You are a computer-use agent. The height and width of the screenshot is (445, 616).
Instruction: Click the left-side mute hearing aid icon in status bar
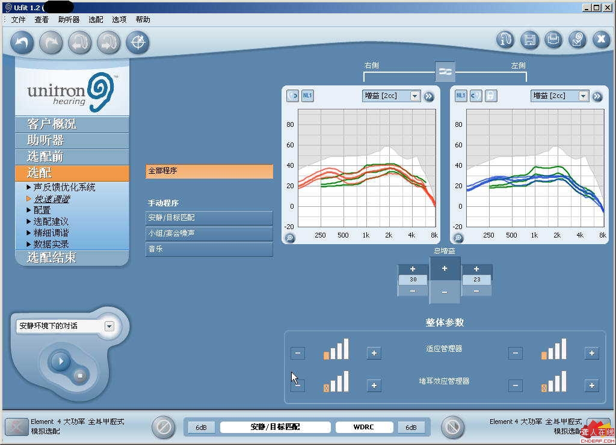click(x=452, y=427)
